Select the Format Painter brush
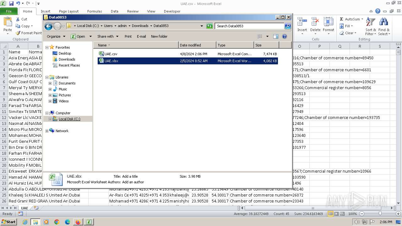The image size is (402, 226). tap(18, 33)
